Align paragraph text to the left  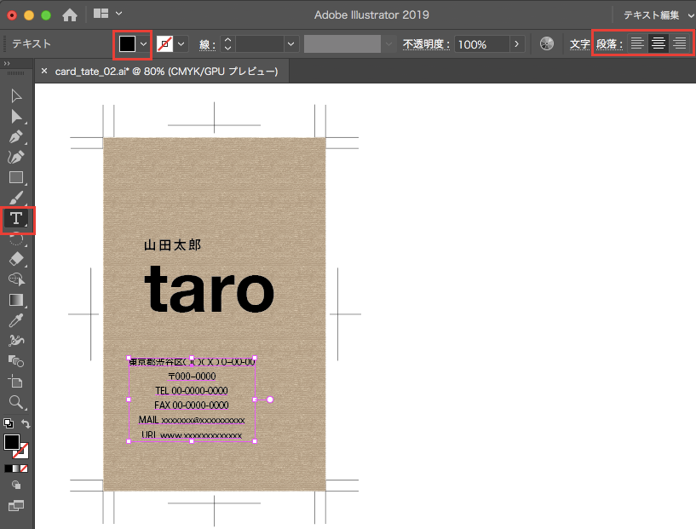pyautogui.click(x=637, y=43)
